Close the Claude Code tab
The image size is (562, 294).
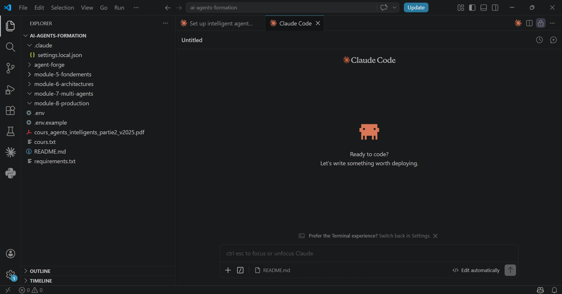(318, 23)
